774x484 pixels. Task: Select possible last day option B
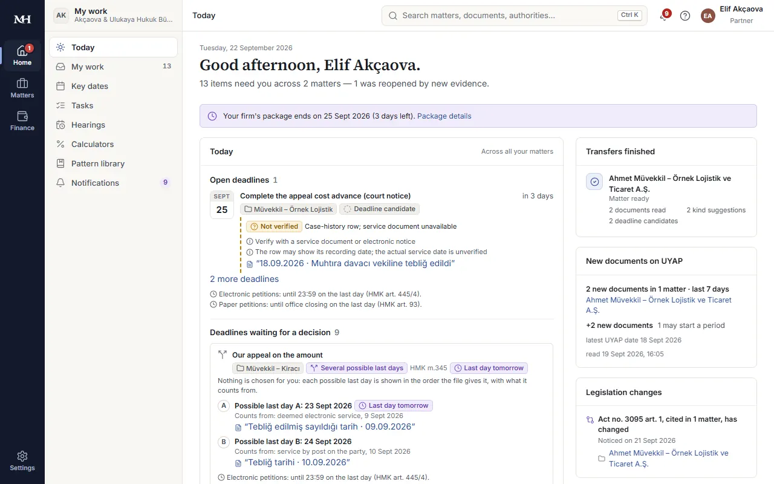pos(224,442)
